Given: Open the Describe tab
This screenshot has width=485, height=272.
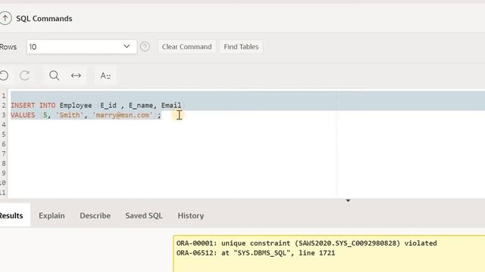Looking at the screenshot, I should 95,215.
